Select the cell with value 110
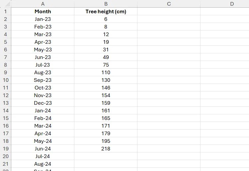Image resolution: width=249 pixels, height=171 pixels. [106, 73]
